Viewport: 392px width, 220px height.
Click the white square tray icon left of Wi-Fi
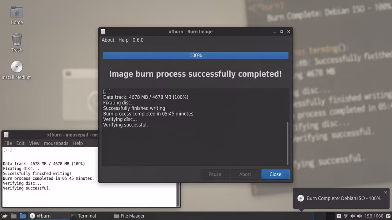pyautogui.click(x=339, y=216)
